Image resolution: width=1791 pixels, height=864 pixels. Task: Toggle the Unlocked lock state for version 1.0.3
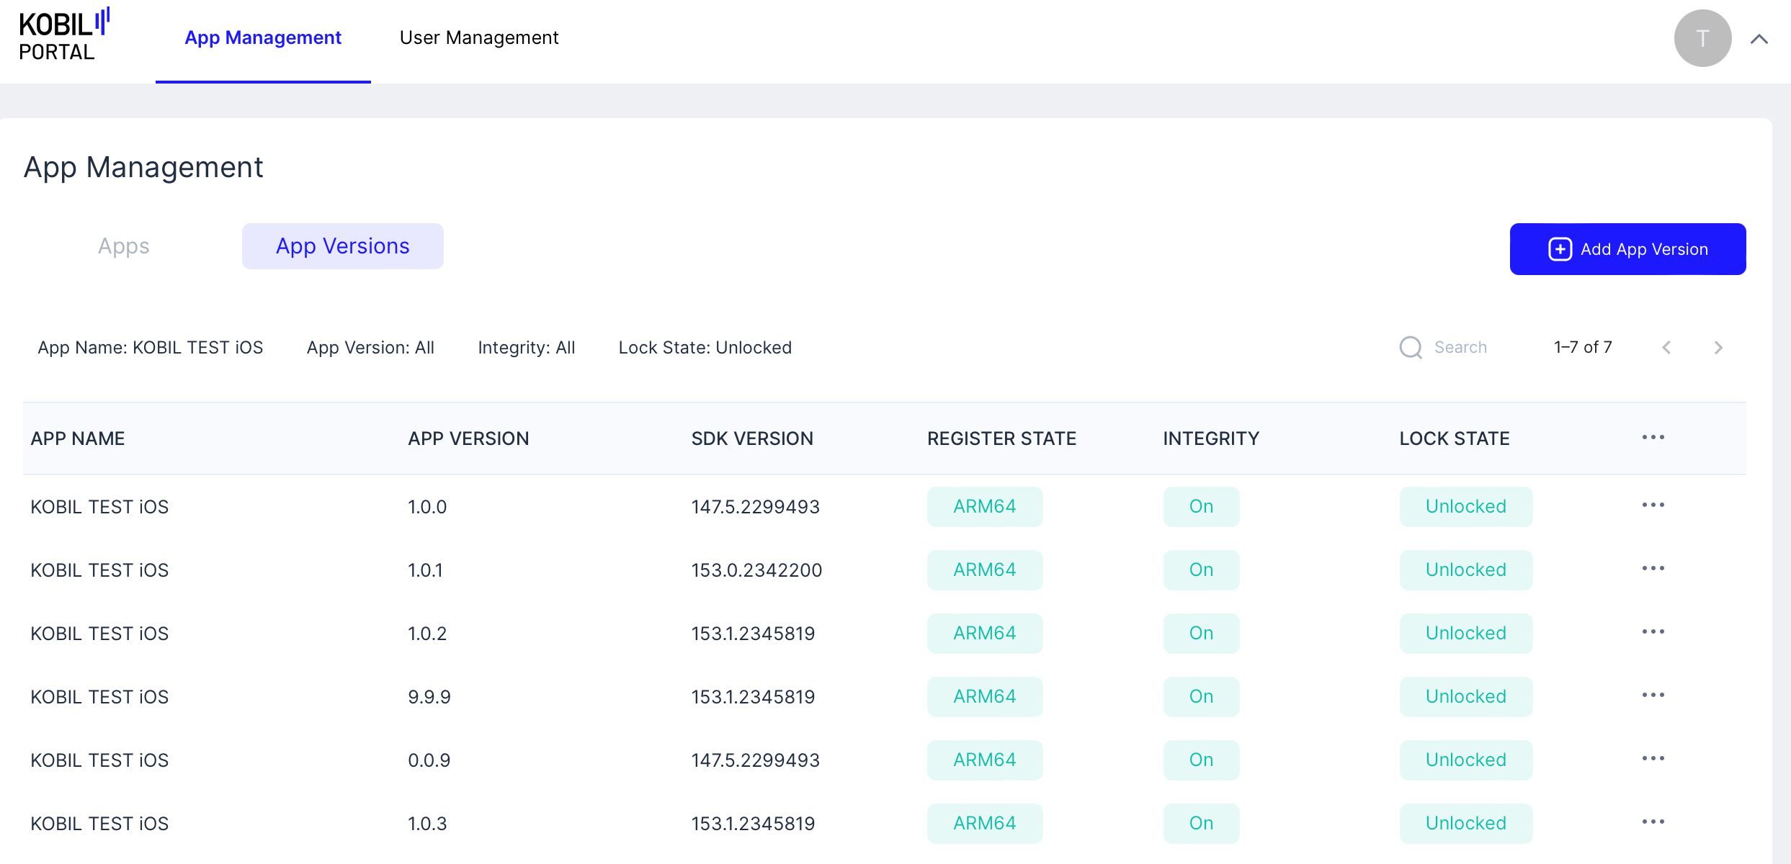(x=1465, y=824)
